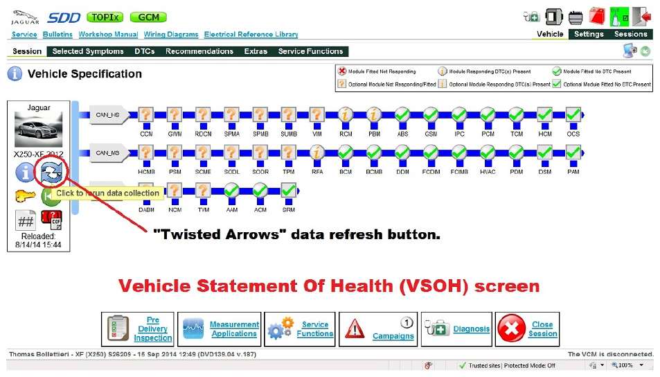The image size is (660, 377).
Task: Open Pre Delivery Inspection
Action: click(138, 329)
